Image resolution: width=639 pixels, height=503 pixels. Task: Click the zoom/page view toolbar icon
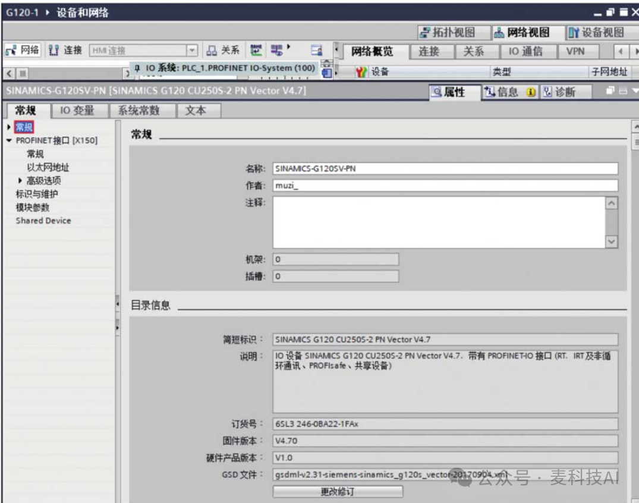[x=316, y=50]
